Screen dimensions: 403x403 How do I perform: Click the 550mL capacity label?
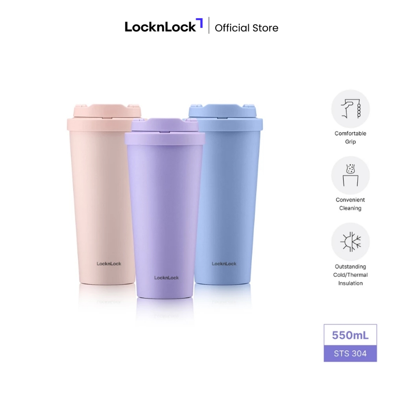pyautogui.click(x=350, y=335)
